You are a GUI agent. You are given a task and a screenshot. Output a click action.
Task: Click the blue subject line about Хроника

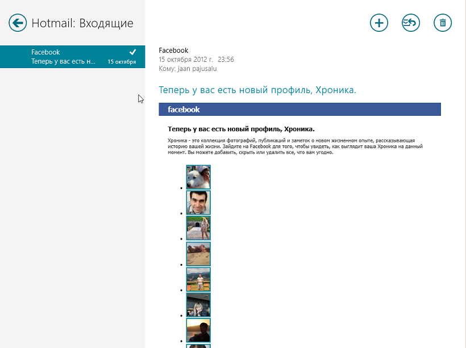(257, 90)
